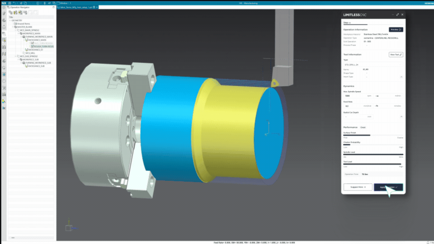Select the AVOIDANCE_SUB tree row
Viewport: 434px width, 244px height.
[x=35, y=66]
